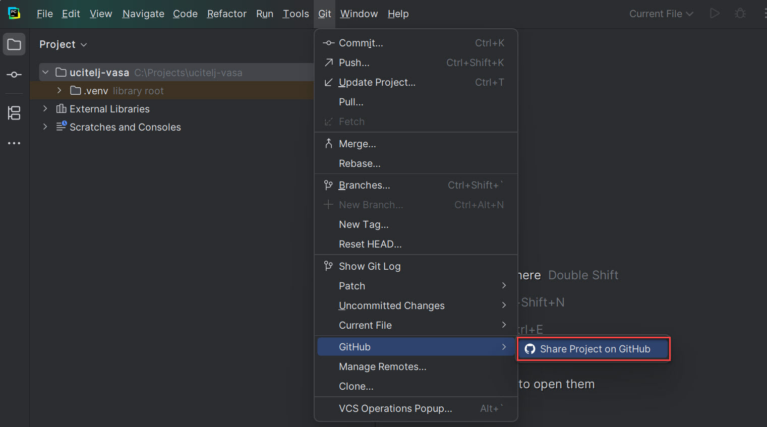The image size is (767, 427).
Task: Open the Structure tool window icon
Action: [x=14, y=113]
